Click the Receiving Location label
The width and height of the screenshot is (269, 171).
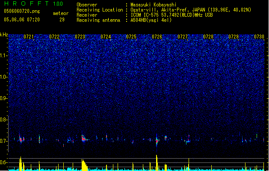point(100,10)
